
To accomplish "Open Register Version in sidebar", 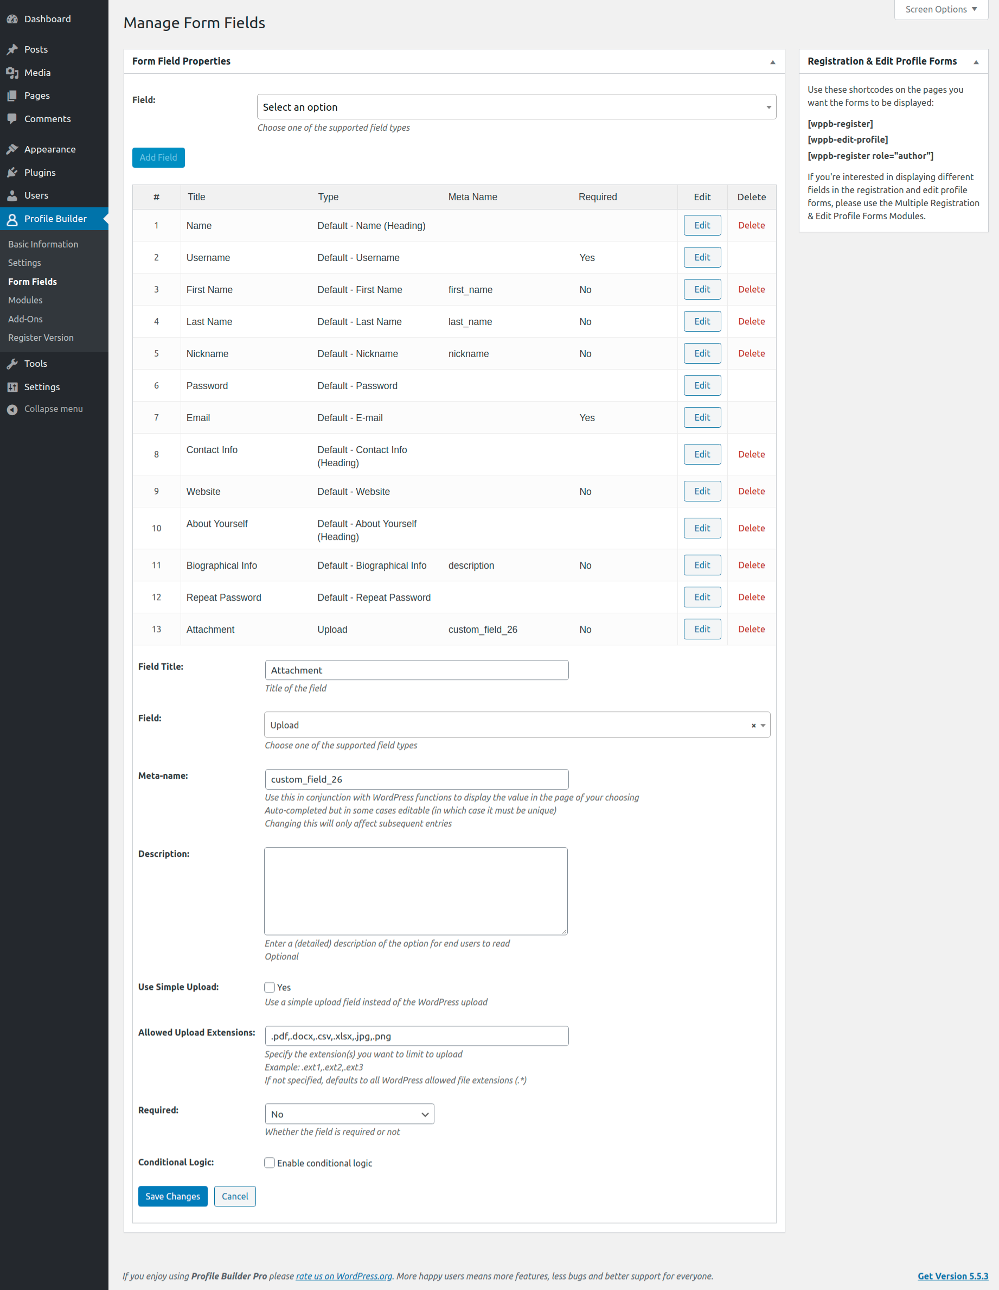I will pyautogui.click(x=40, y=337).
